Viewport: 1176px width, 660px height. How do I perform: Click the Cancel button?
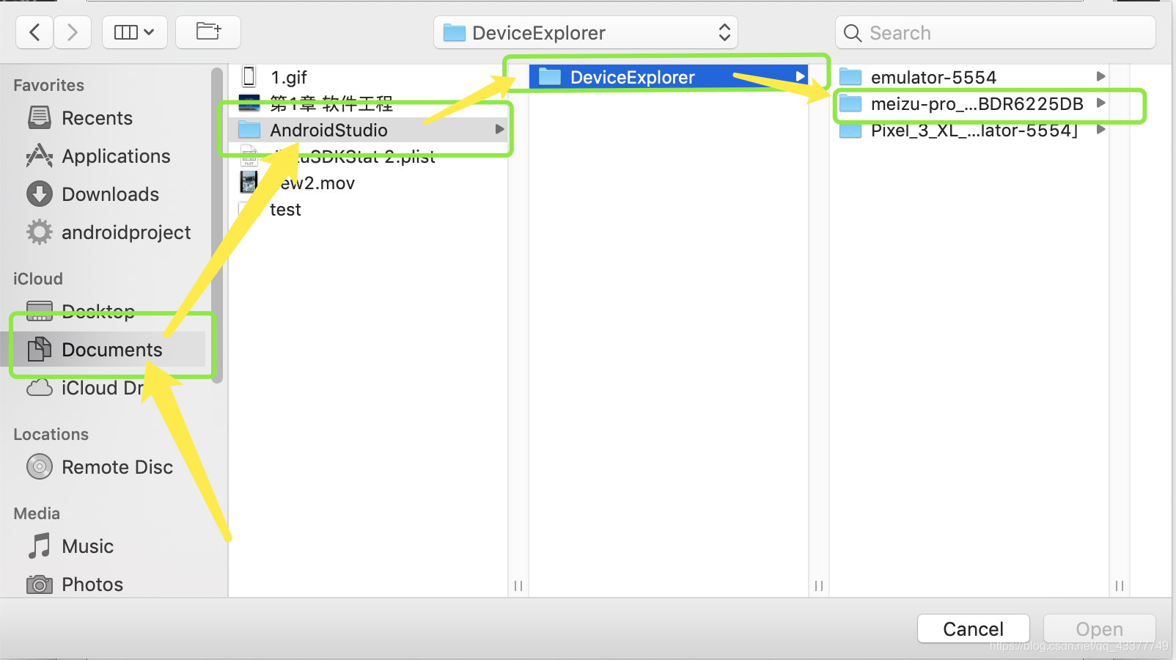tap(973, 628)
